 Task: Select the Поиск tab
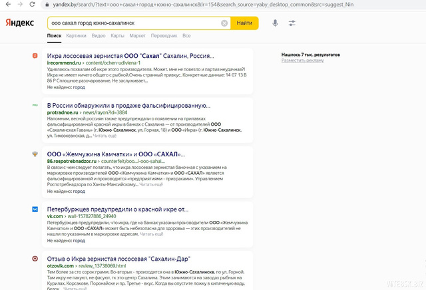pyautogui.click(x=54, y=35)
